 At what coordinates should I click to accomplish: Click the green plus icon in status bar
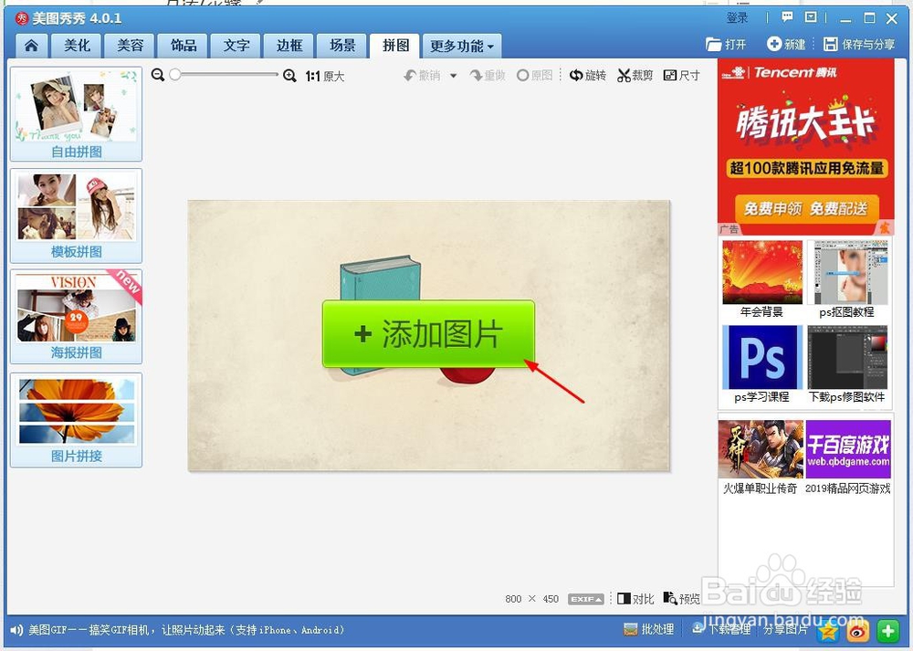tap(887, 630)
